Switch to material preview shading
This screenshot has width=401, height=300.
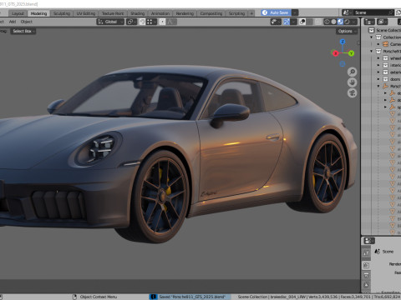340,22
